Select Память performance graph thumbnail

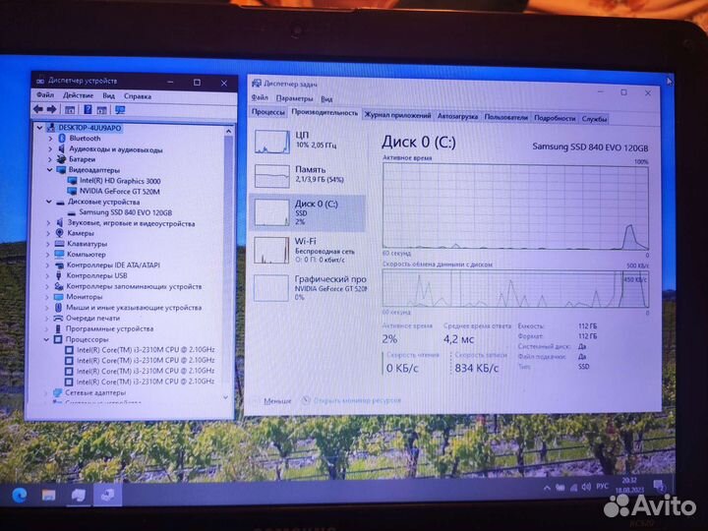click(x=271, y=176)
